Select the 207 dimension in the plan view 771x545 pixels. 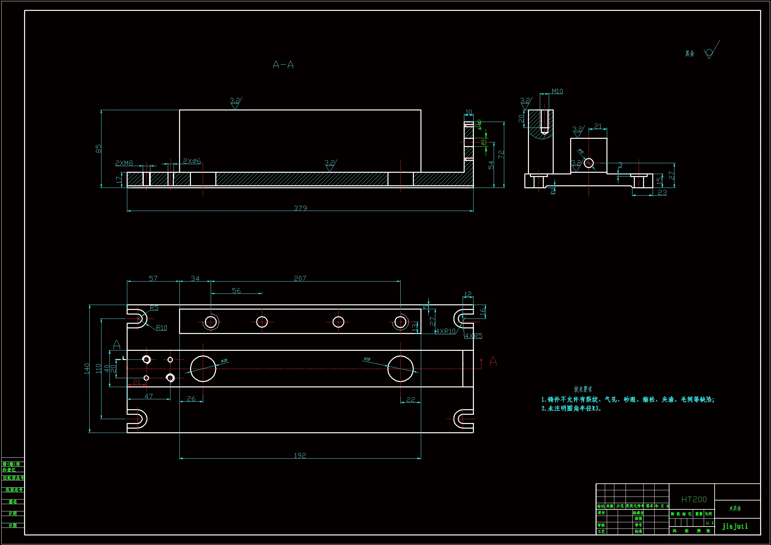point(300,278)
